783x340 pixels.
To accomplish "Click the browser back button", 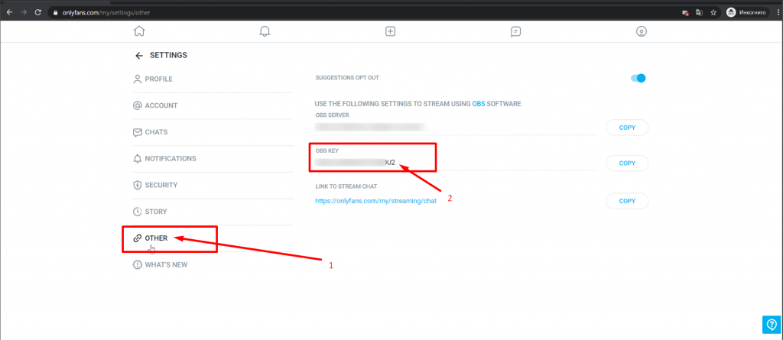I will tap(9, 12).
